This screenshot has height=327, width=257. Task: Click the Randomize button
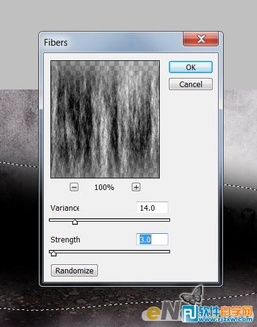tap(74, 271)
